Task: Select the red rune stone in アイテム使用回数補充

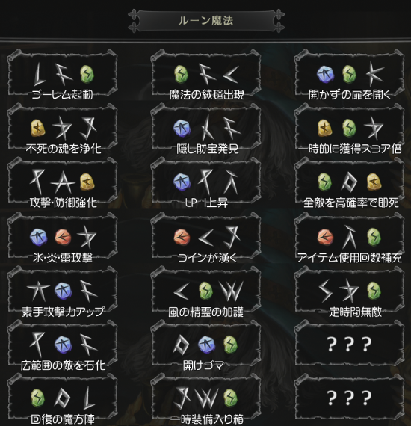Action: point(325,237)
